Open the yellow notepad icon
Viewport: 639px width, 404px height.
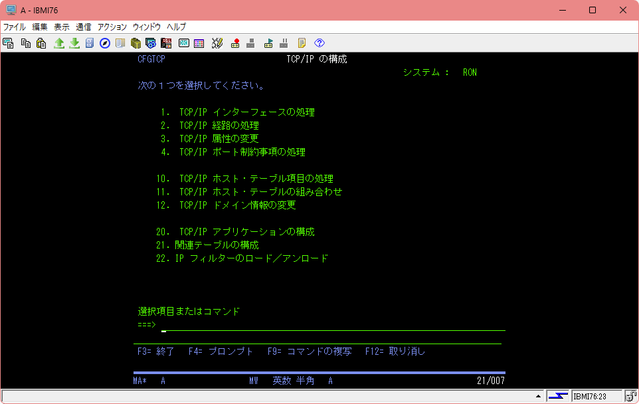point(302,43)
